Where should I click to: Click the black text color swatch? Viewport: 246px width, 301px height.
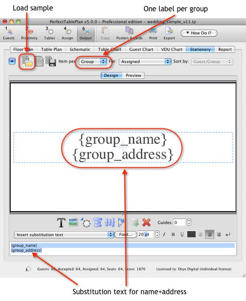coord(191,234)
